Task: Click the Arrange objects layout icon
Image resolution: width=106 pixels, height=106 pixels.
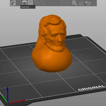Action: pos(30,3)
